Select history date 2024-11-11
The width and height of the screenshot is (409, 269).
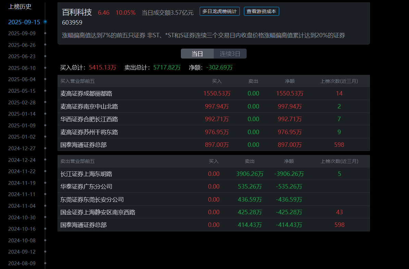click(22, 194)
